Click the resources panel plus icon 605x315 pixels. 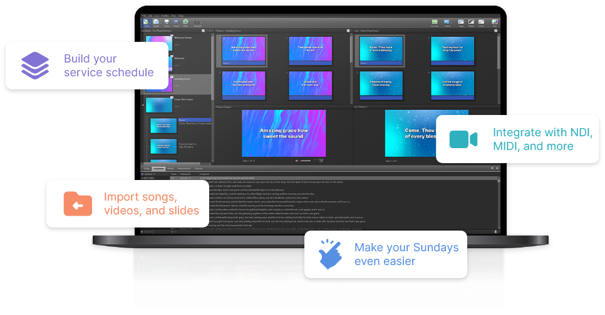(x=492, y=168)
